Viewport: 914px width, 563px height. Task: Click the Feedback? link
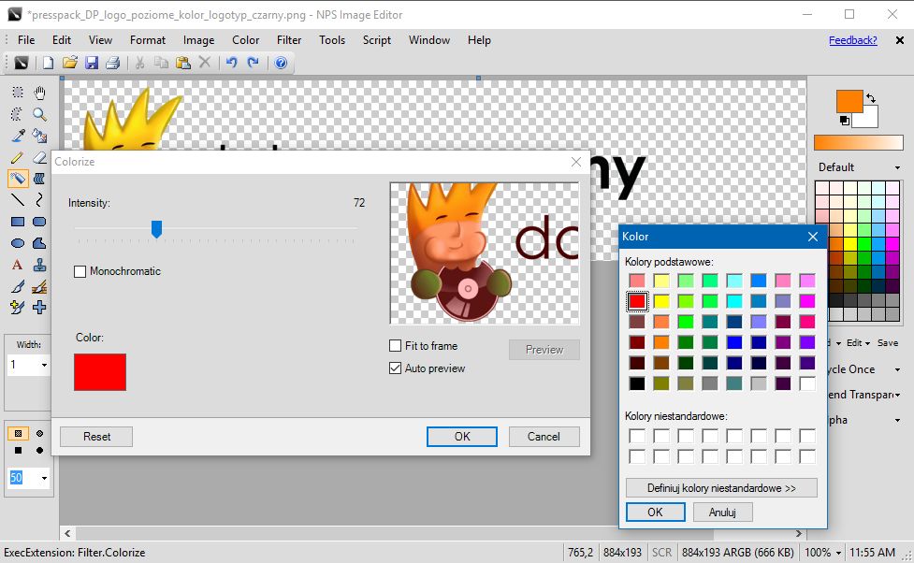853,40
